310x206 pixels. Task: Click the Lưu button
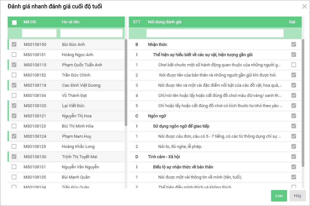point(279,196)
